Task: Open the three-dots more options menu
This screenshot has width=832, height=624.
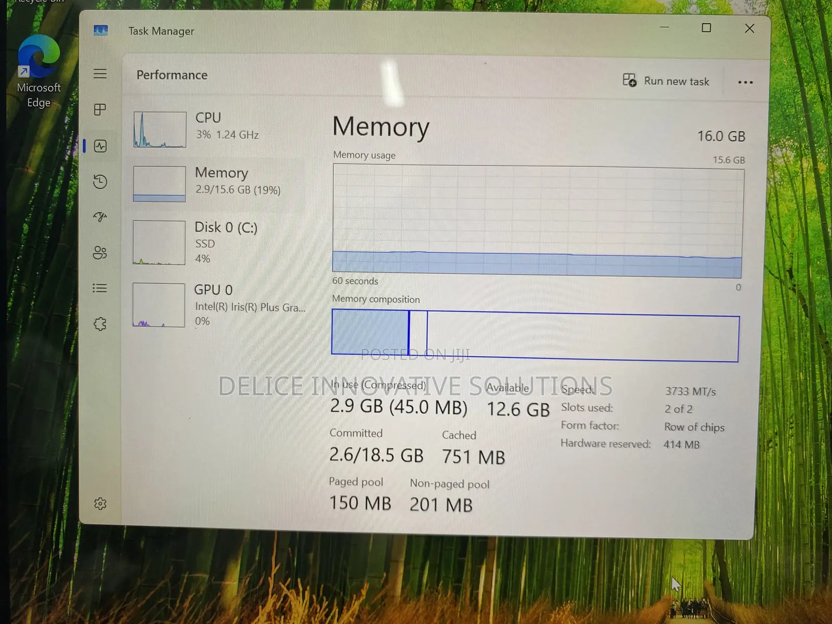Action: (x=745, y=82)
